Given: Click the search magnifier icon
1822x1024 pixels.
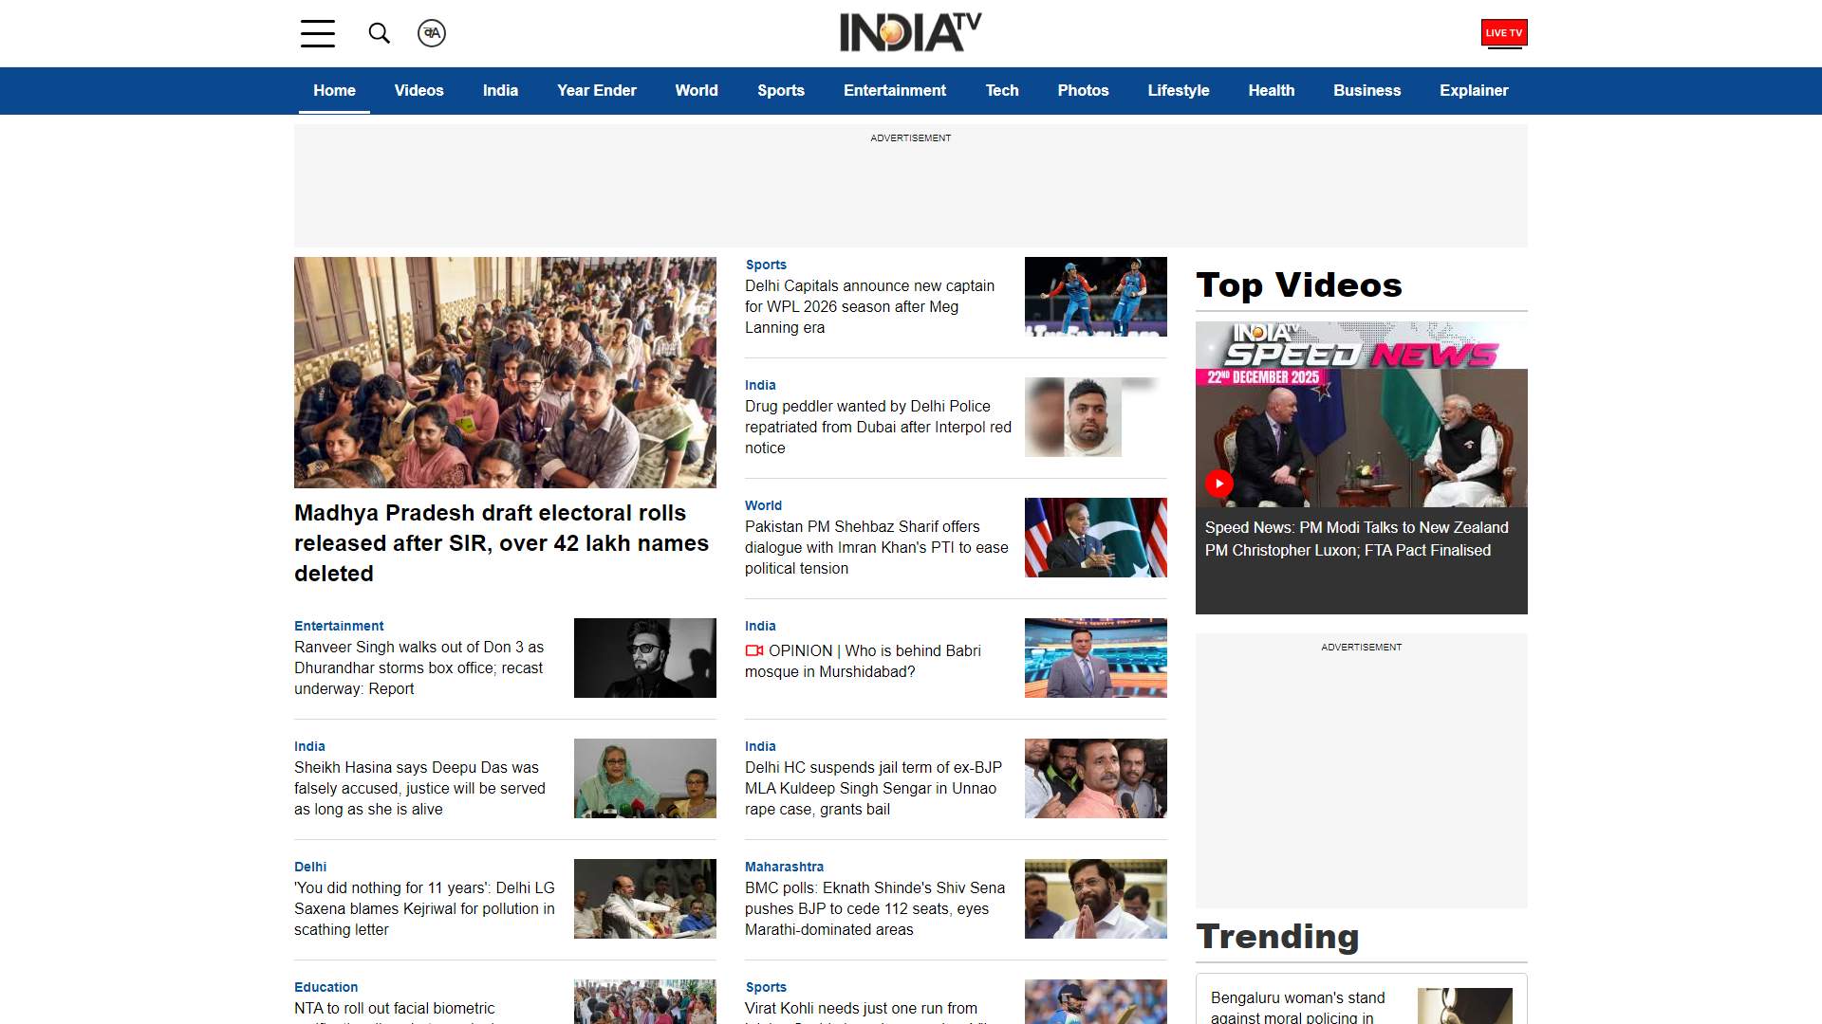Looking at the screenshot, I should 379,33.
